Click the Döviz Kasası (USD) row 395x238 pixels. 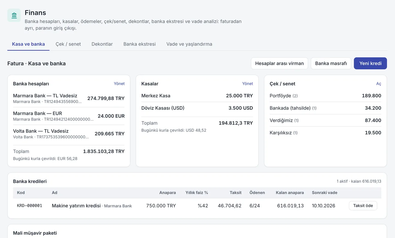pyautogui.click(x=197, y=108)
